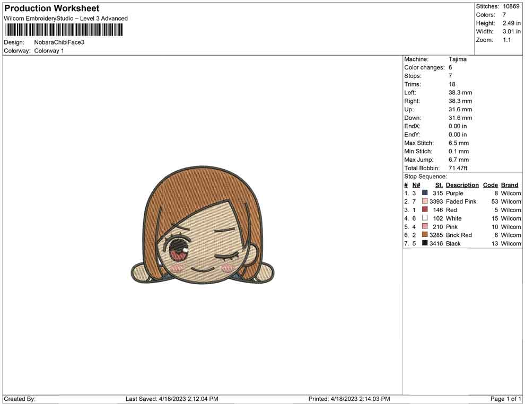Click the Zoom value 1:1
This screenshot has height=404, width=525.
[506, 40]
